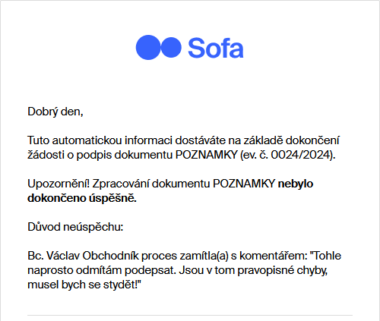380x321 pixels.
Task: Click the word 'Upozornění!'
Action: 59,184
